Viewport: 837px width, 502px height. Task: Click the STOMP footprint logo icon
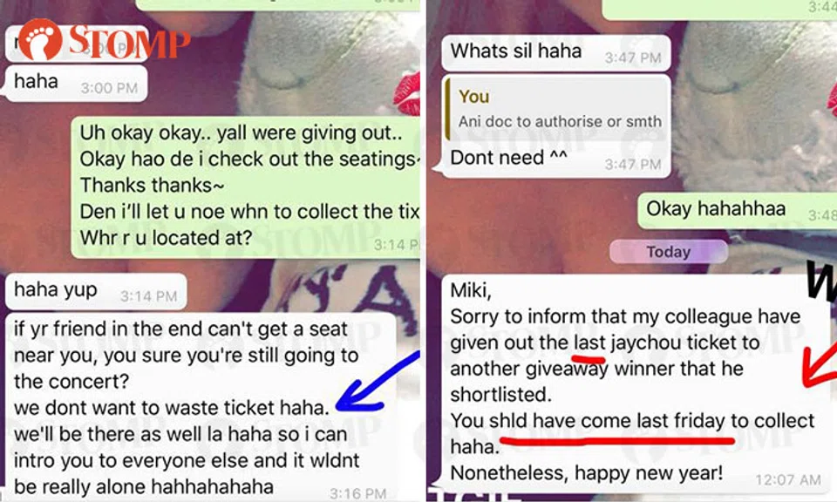[39, 38]
